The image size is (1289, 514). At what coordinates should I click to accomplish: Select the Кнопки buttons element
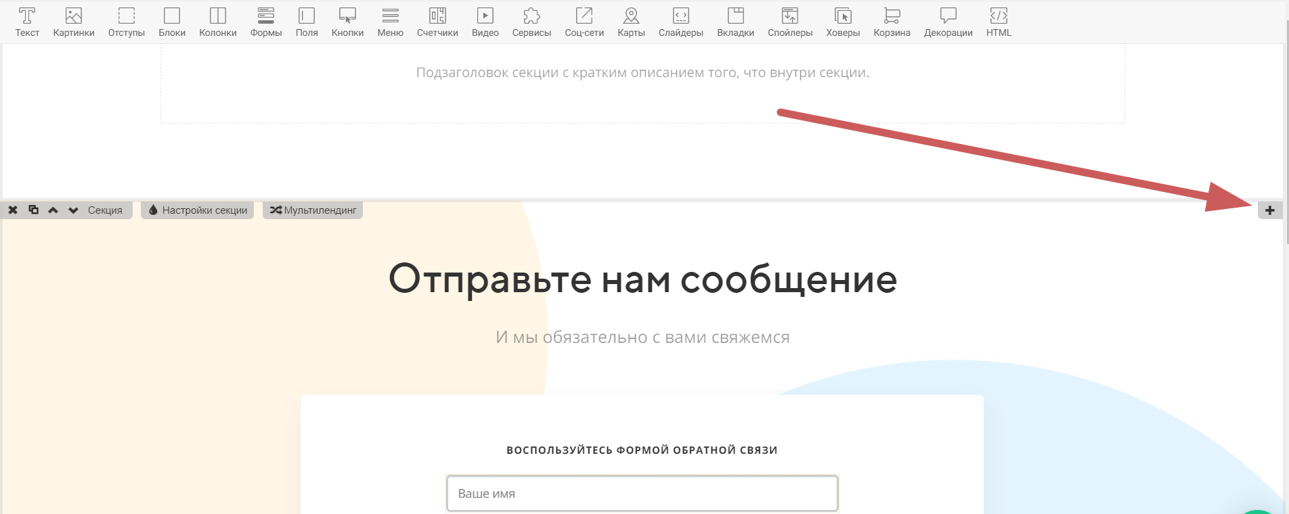pyautogui.click(x=347, y=22)
